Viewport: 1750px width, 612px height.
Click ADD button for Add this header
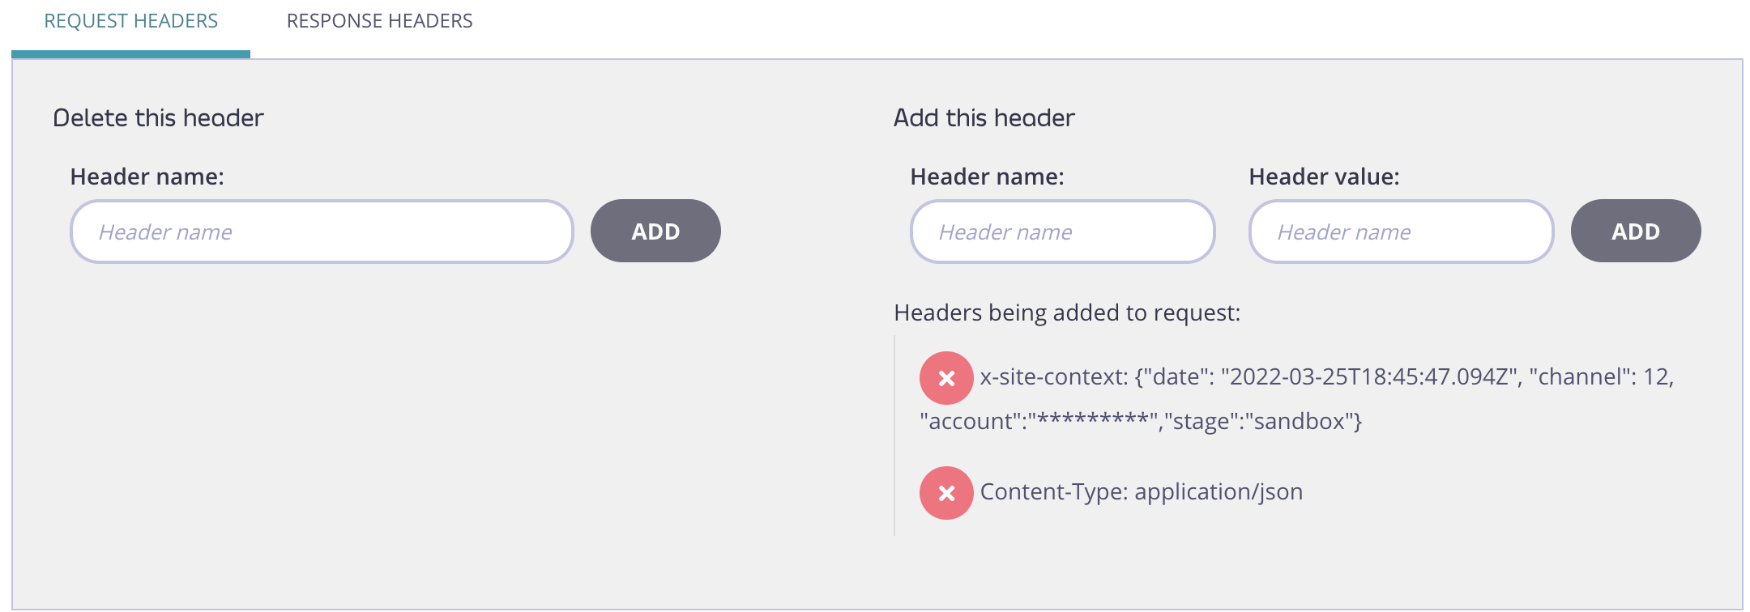[1636, 232]
